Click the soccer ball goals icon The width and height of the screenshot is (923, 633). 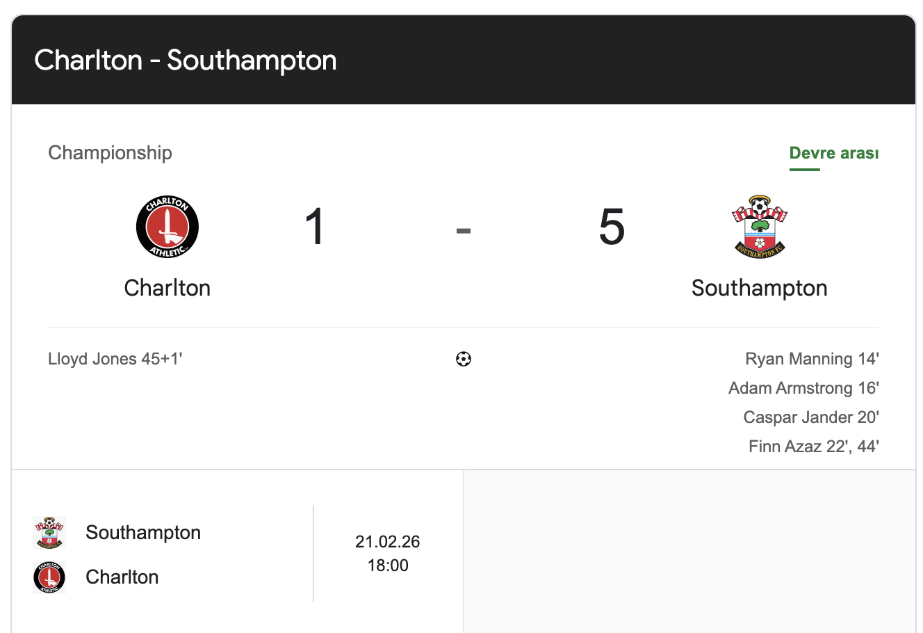click(x=464, y=359)
